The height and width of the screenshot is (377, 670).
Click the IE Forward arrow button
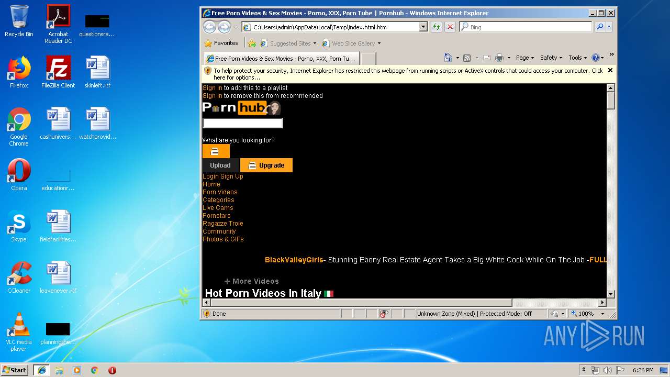[224, 27]
